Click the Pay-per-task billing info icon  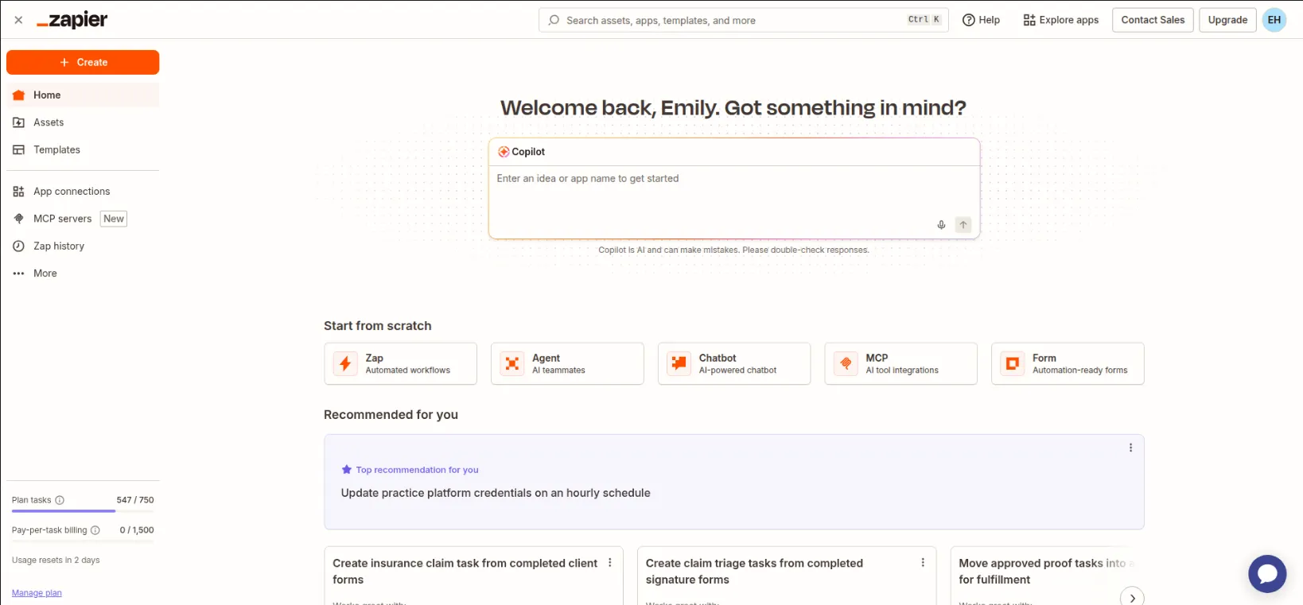95,530
